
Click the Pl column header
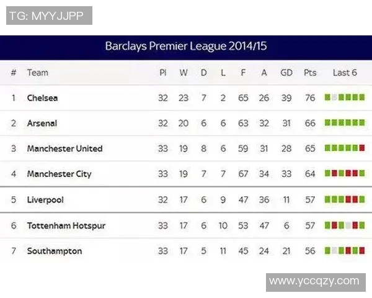[x=162, y=73]
